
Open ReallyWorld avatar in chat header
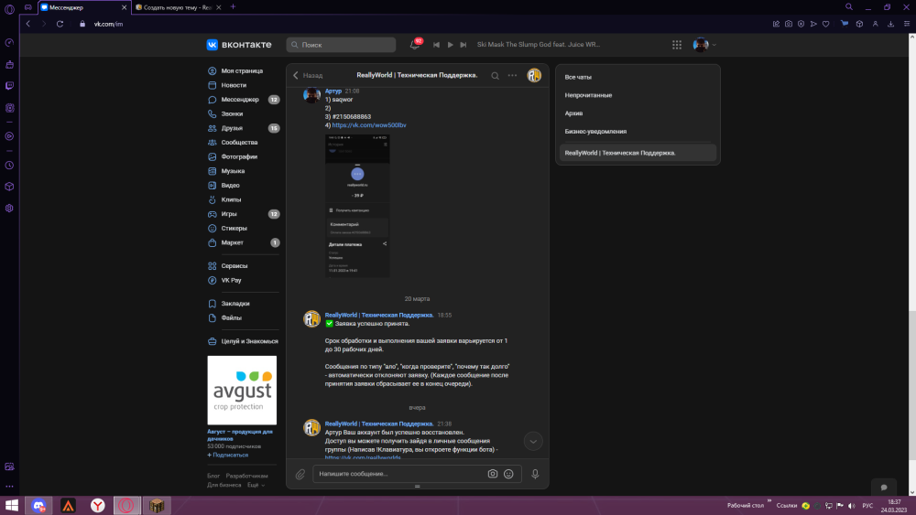coord(534,75)
